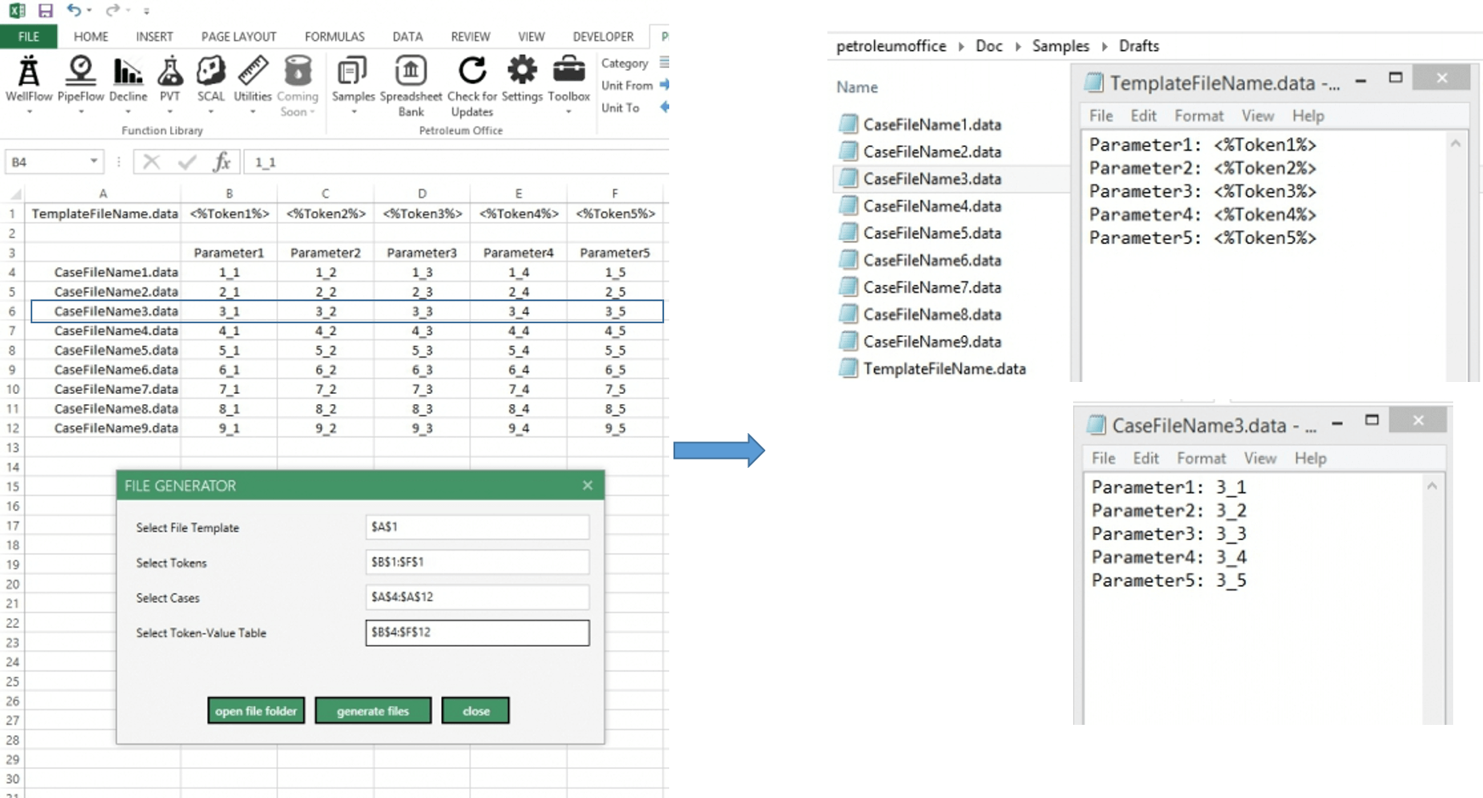Viewport: 1483px width, 798px height.
Task: Click the open file folder button
Action: [255, 710]
